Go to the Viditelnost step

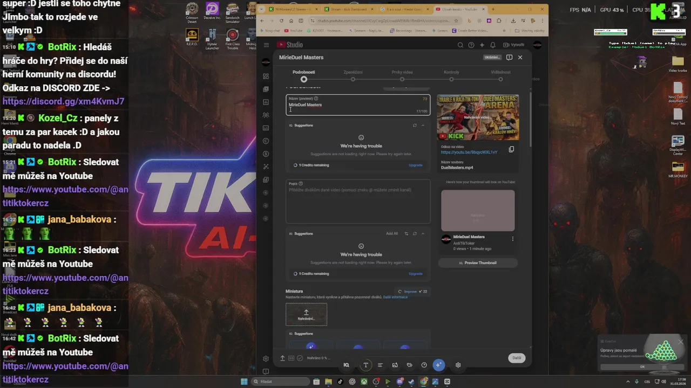(500, 75)
